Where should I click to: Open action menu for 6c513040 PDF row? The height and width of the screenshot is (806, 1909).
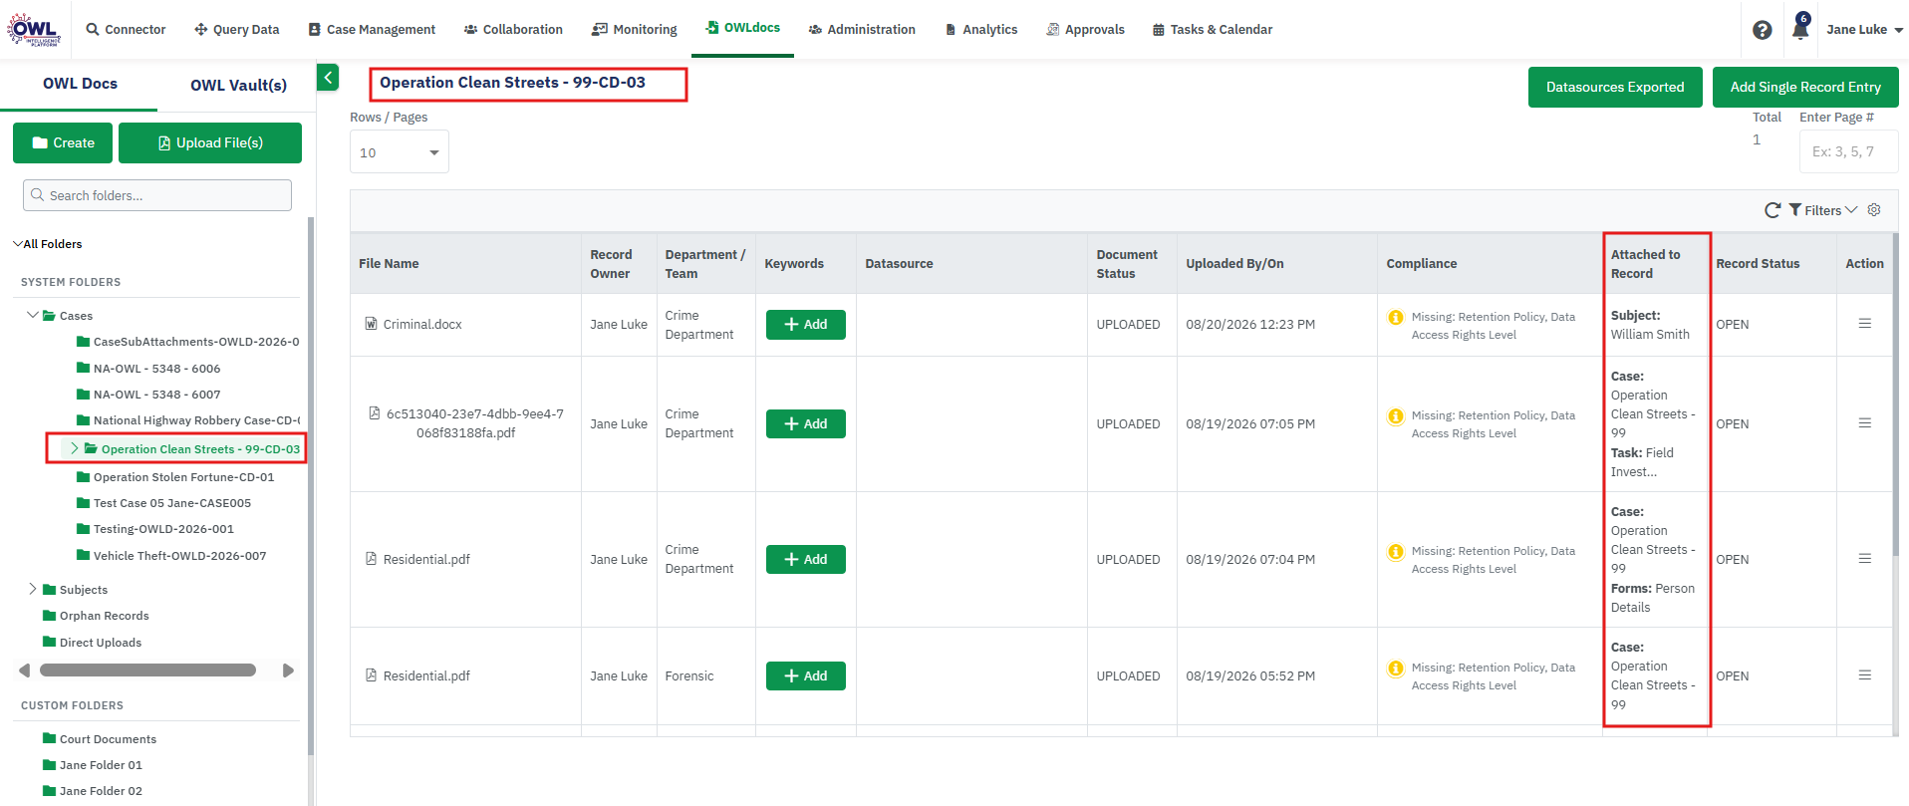tap(1864, 423)
